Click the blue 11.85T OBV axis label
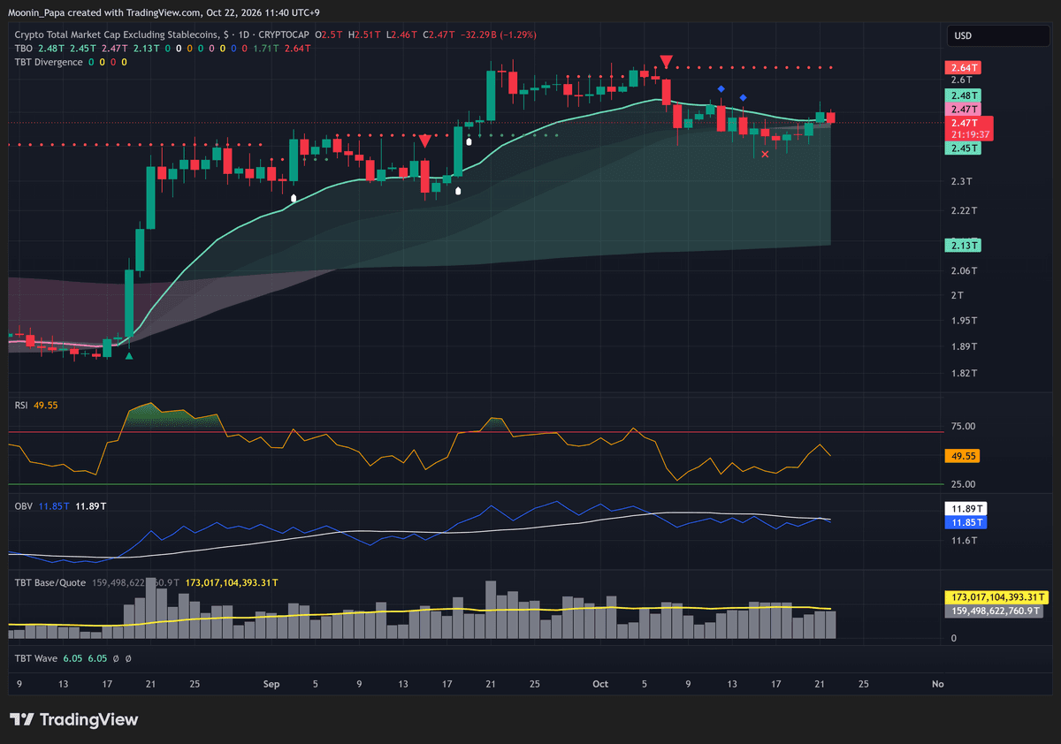Image resolution: width=1061 pixels, height=744 pixels. coord(966,522)
